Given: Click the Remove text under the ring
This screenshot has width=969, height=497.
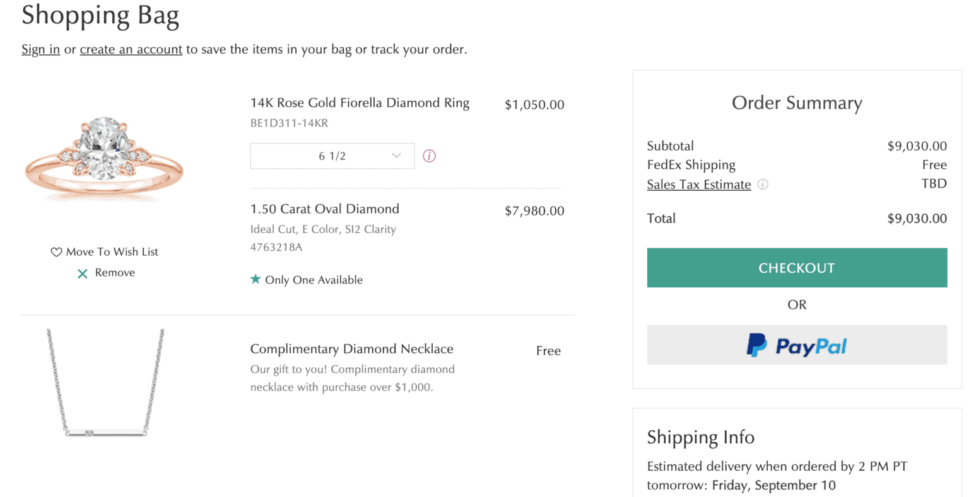Looking at the screenshot, I should pyautogui.click(x=115, y=273).
